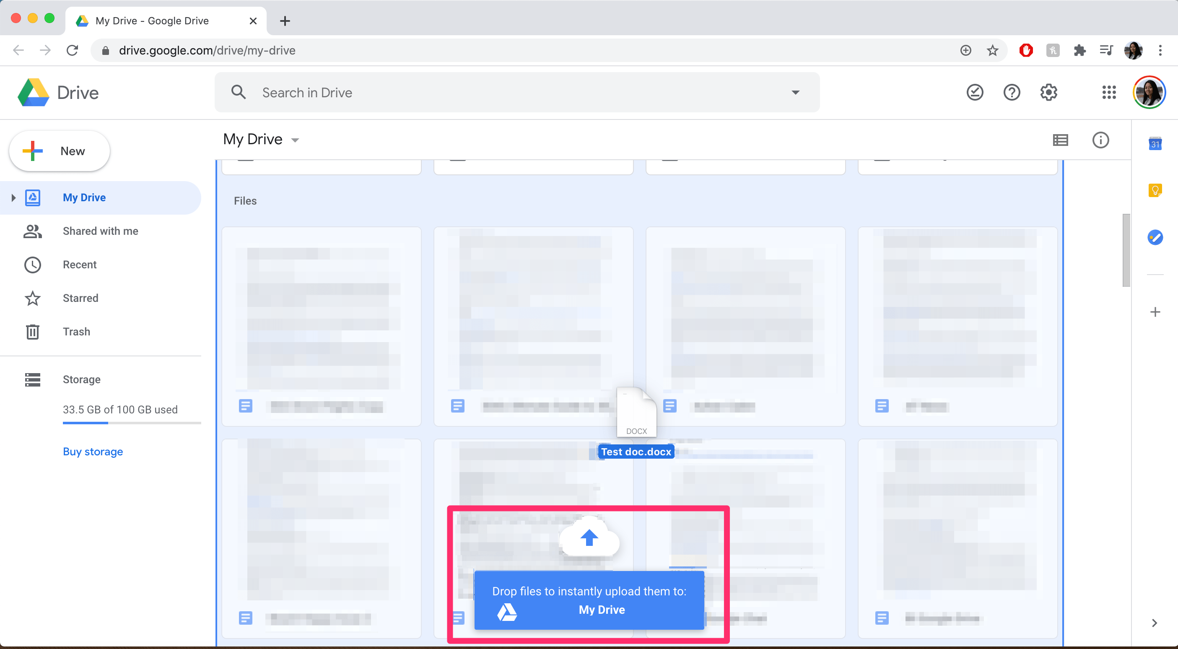Screen dimensions: 1178x649
Task: Open search options dropdown arrow
Action: point(795,92)
